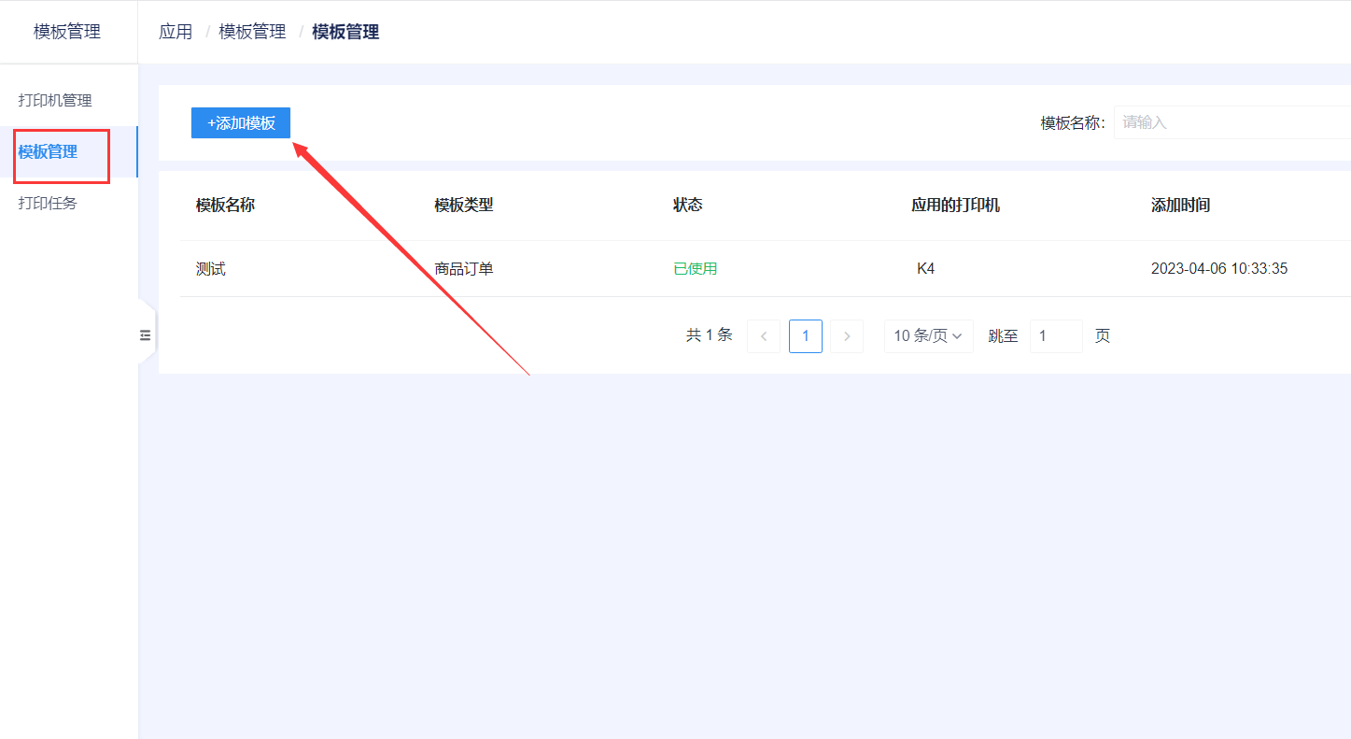
Task: Click the 应用 breadcrumb link
Action: (x=176, y=32)
